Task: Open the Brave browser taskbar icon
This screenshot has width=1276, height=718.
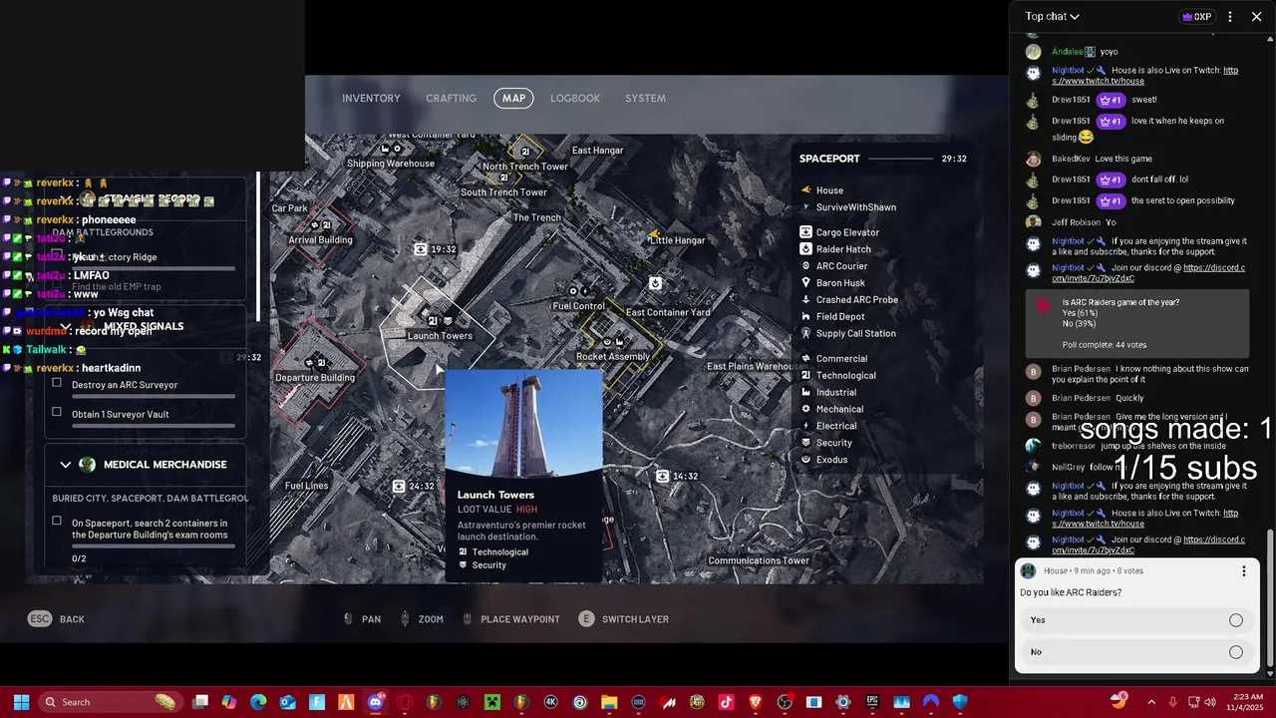Action: click(x=755, y=702)
